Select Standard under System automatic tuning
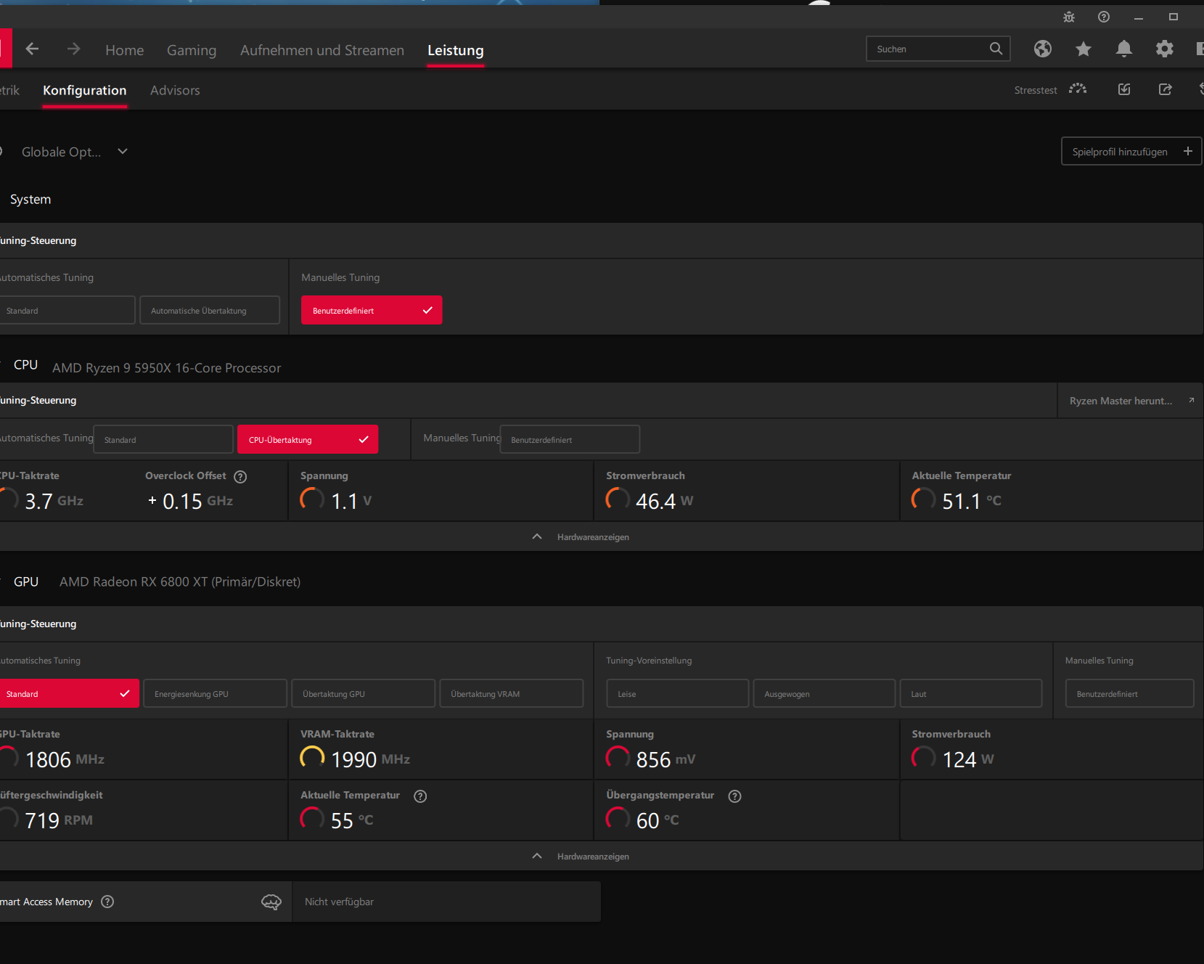The height and width of the screenshot is (964, 1204). (67, 310)
